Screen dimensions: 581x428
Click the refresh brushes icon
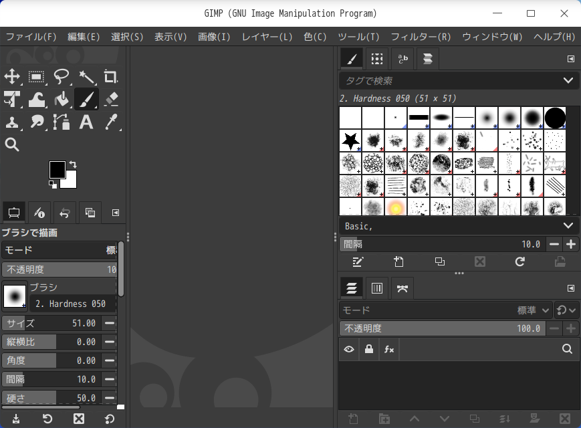[519, 262]
